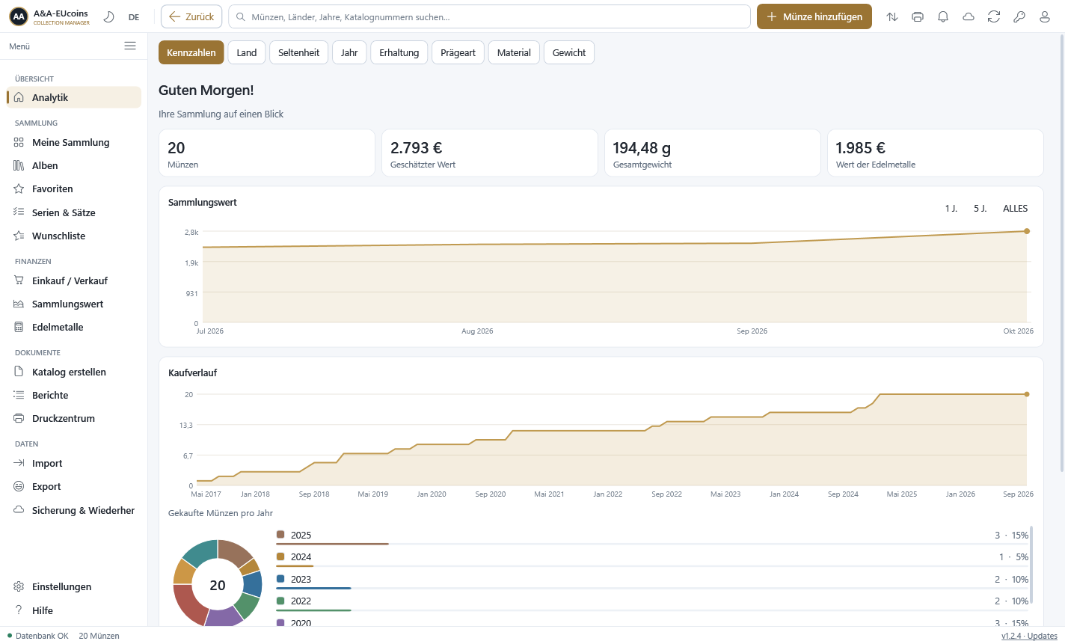The width and height of the screenshot is (1065, 644).
Task: Switch language via DE button
Action: click(134, 16)
